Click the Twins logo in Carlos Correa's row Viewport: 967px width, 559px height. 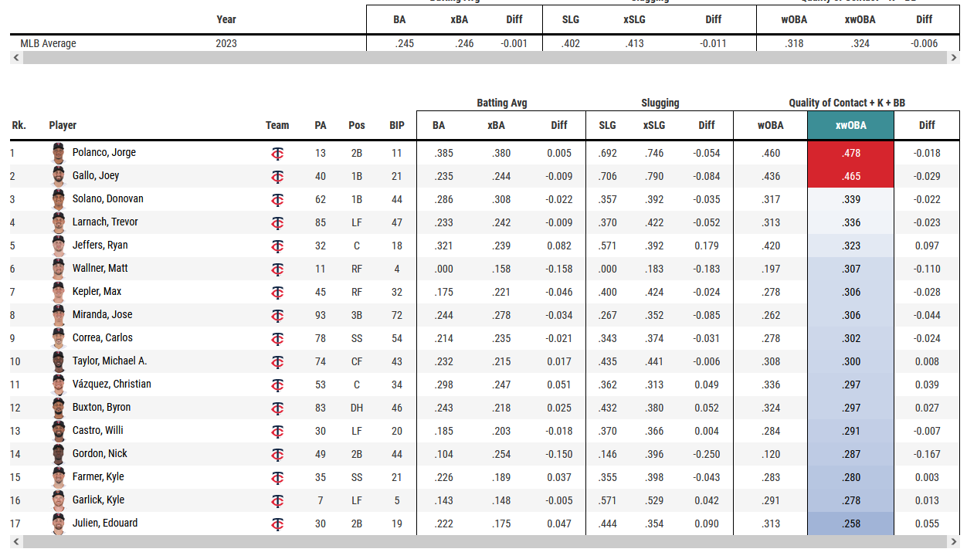click(x=277, y=339)
